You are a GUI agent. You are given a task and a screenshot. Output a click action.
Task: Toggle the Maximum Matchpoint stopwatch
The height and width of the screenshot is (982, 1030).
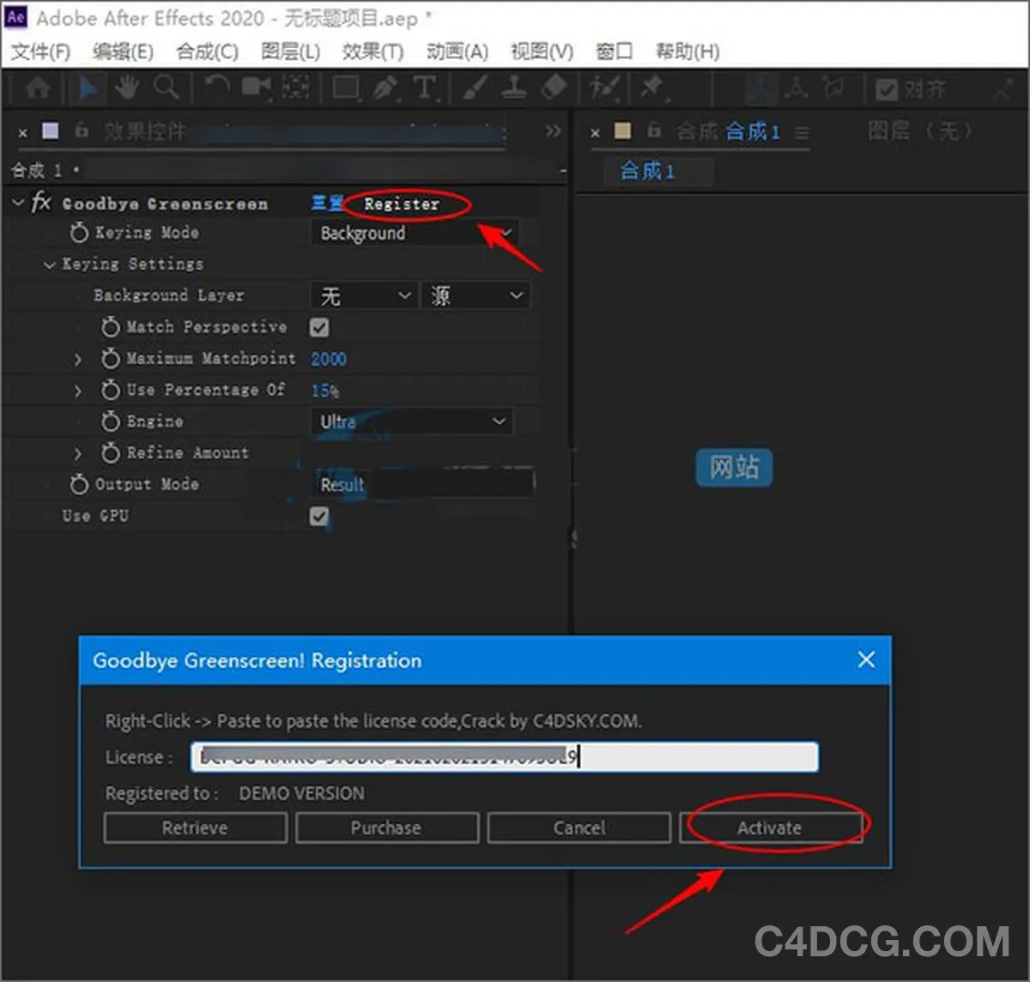point(110,358)
